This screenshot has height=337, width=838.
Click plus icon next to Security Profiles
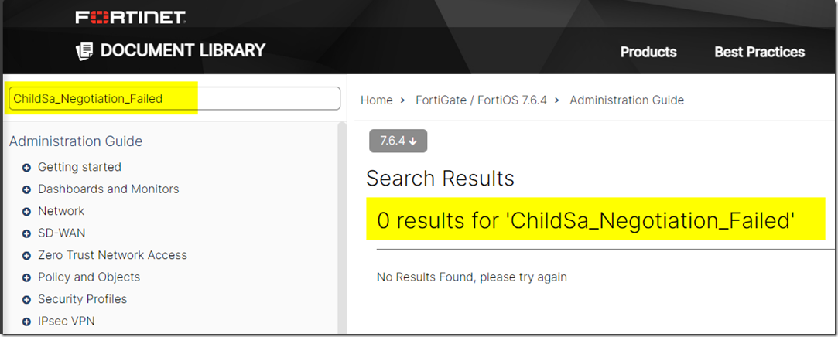(26, 299)
